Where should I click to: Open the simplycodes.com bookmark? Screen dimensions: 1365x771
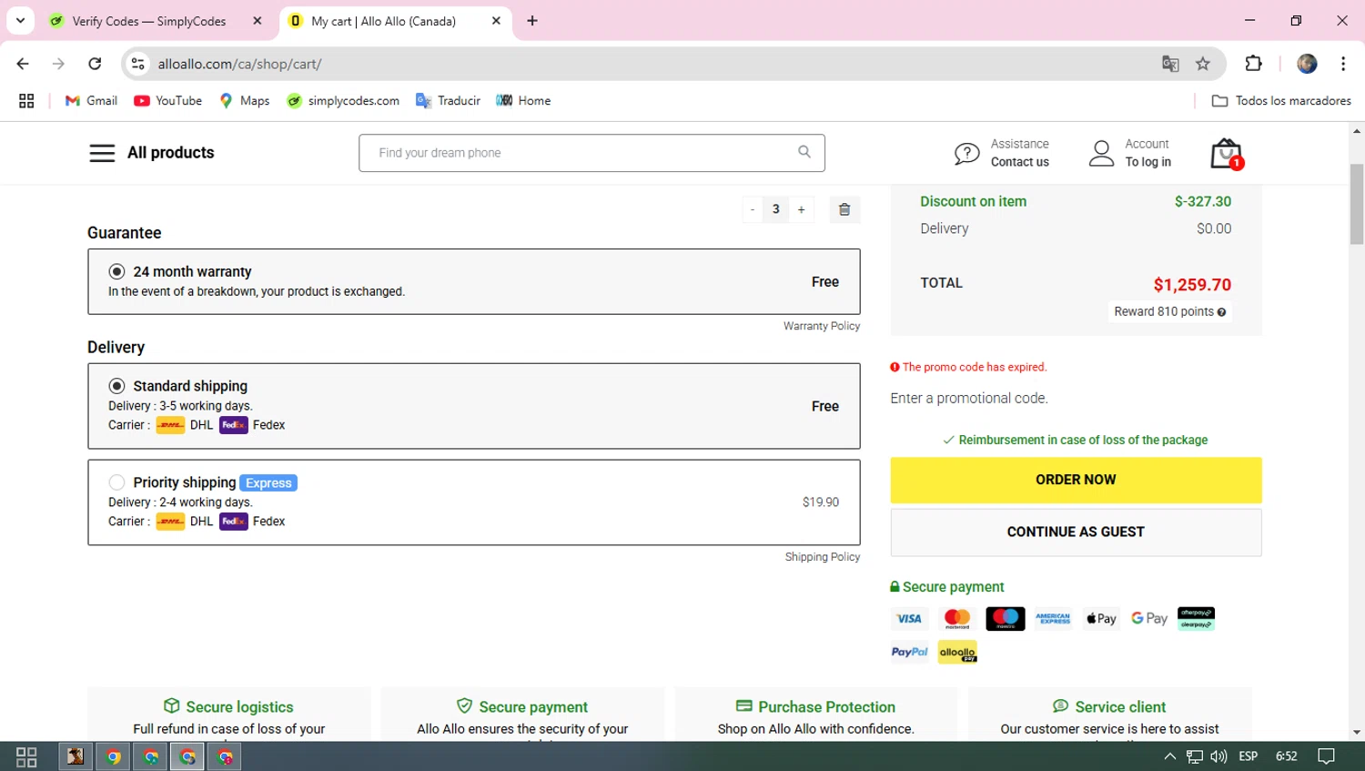pyautogui.click(x=343, y=101)
